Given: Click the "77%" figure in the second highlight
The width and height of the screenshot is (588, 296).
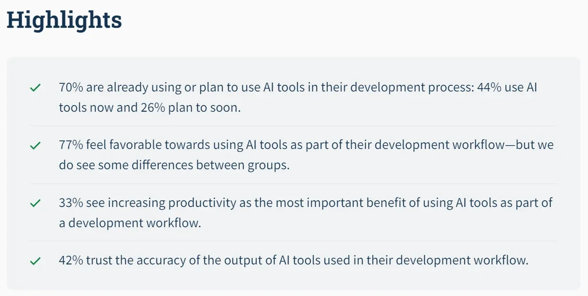Looking at the screenshot, I should pyautogui.click(x=71, y=146).
